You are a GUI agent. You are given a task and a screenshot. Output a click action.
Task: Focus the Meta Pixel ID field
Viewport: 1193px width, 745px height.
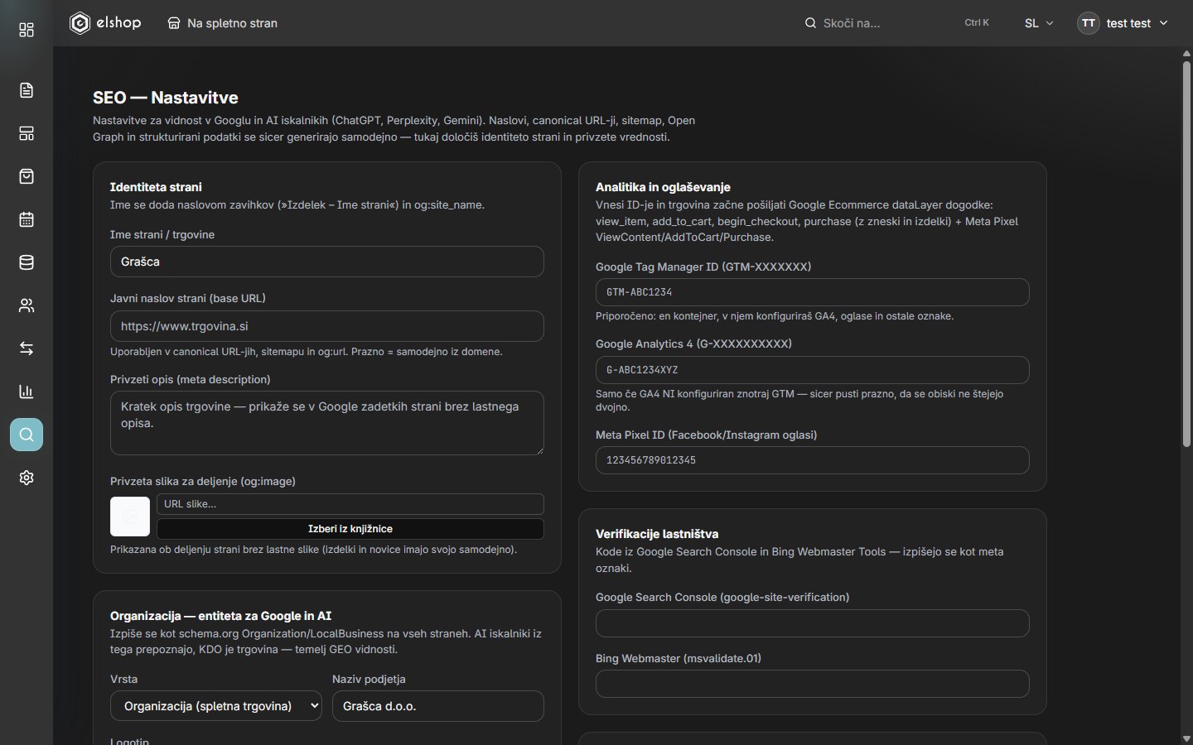pos(813,460)
